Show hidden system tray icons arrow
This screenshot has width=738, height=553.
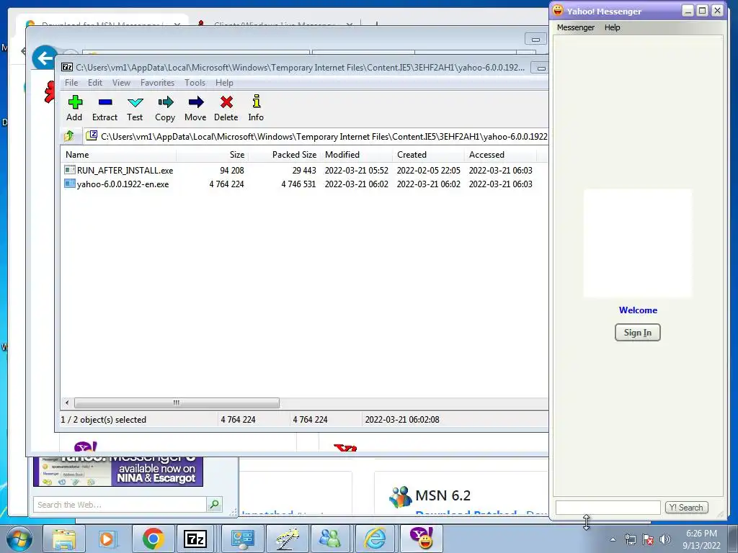coord(613,540)
